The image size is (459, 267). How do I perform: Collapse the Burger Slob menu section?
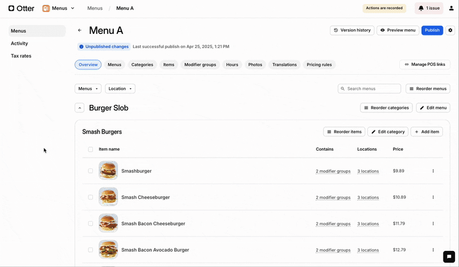(x=80, y=108)
